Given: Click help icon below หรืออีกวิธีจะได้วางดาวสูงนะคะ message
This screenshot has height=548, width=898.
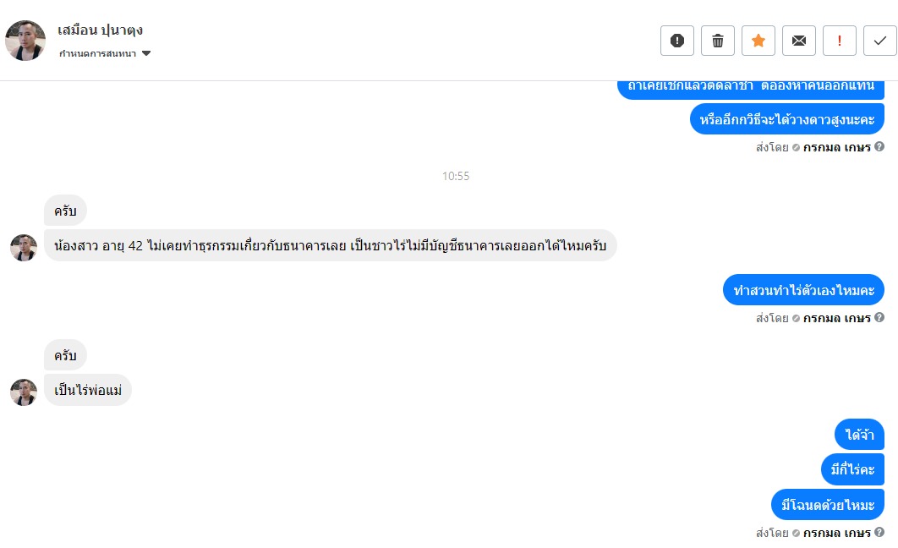Looking at the screenshot, I should click(x=879, y=147).
